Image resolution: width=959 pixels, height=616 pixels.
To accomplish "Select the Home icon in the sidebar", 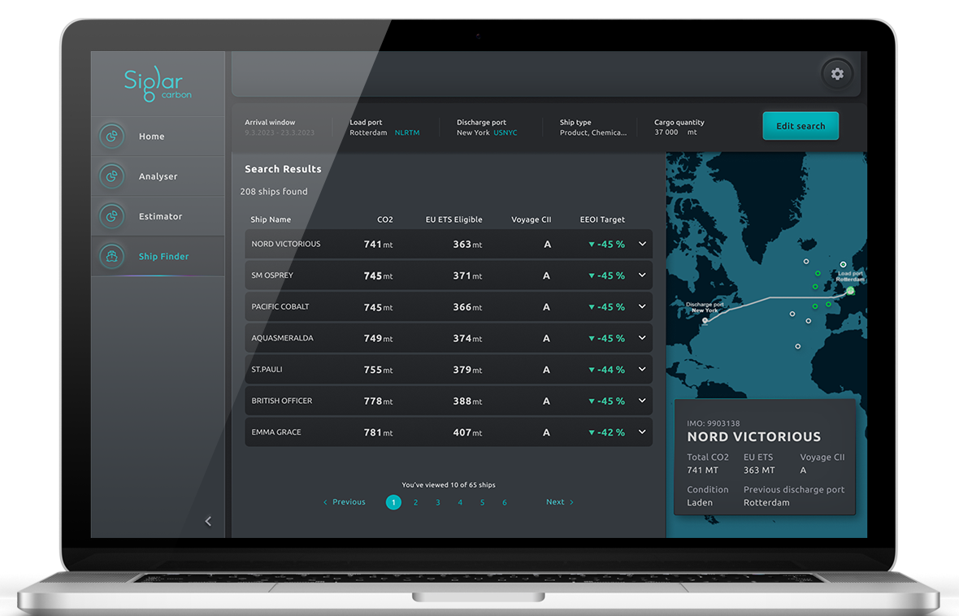I will point(112,136).
